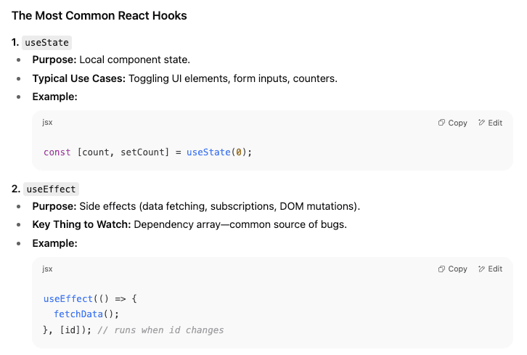The height and width of the screenshot is (355, 527).
Task: Click the jsx language label above the useState code
Action: pos(47,123)
